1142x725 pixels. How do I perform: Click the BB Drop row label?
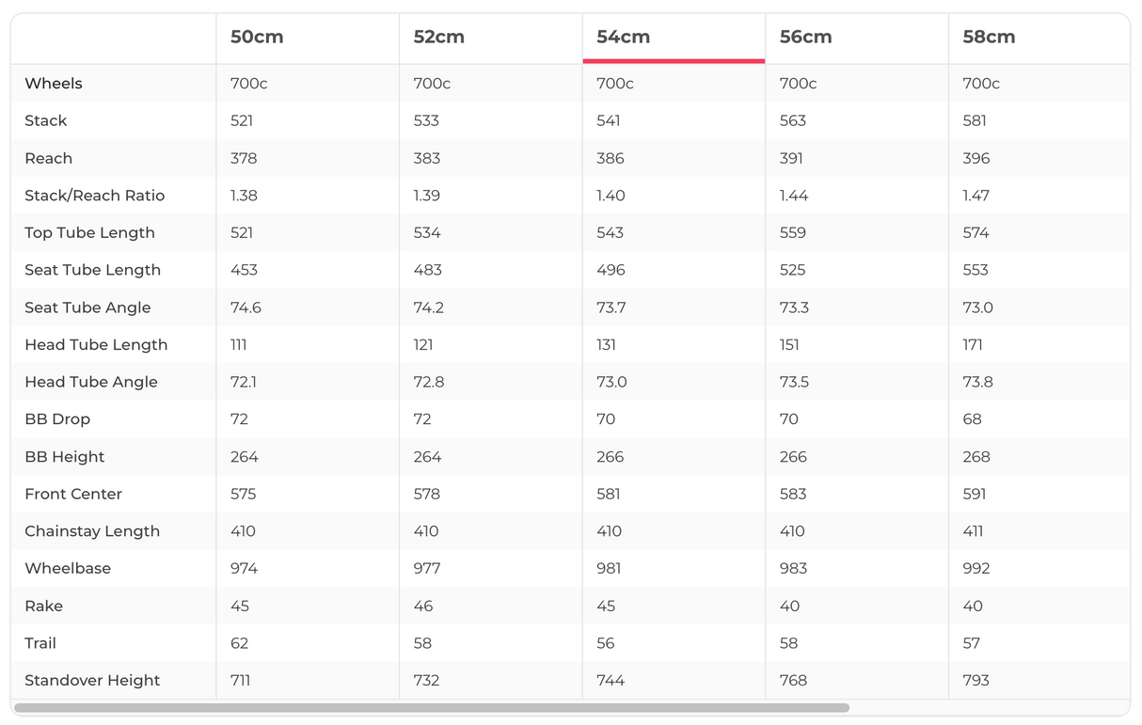click(x=57, y=419)
